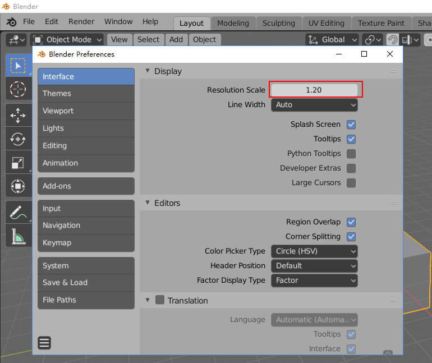Image resolution: width=432 pixels, height=363 pixels.
Task: Open the Render menu
Action: click(81, 22)
